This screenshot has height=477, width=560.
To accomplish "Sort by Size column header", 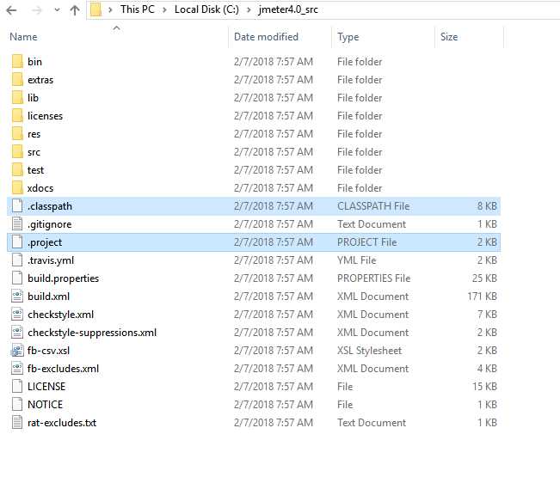I will click(x=449, y=37).
